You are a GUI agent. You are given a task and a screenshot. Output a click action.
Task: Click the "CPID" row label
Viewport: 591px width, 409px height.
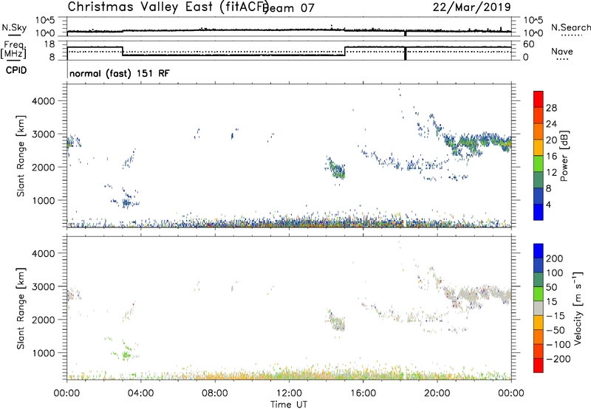point(16,70)
